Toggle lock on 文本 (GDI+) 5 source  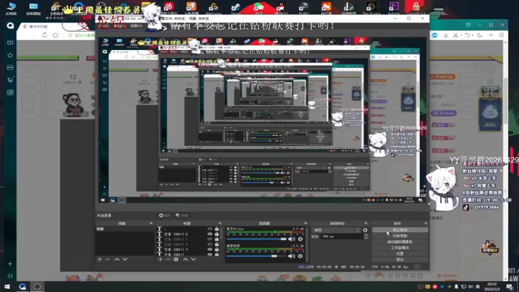click(217, 234)
